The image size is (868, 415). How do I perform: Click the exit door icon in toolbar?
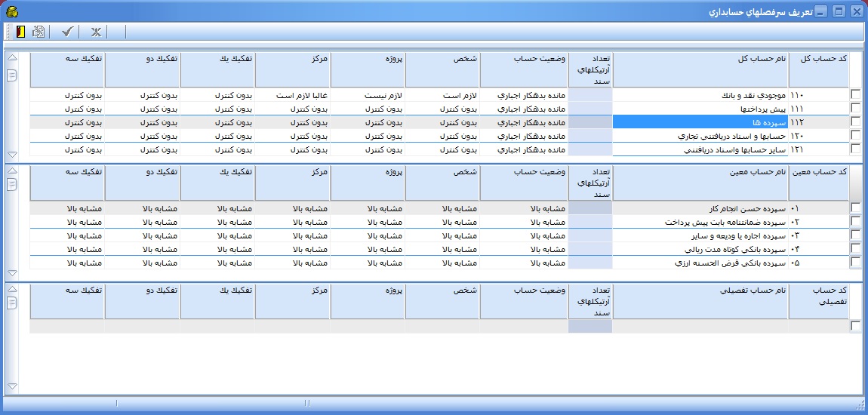click(20, 32)
